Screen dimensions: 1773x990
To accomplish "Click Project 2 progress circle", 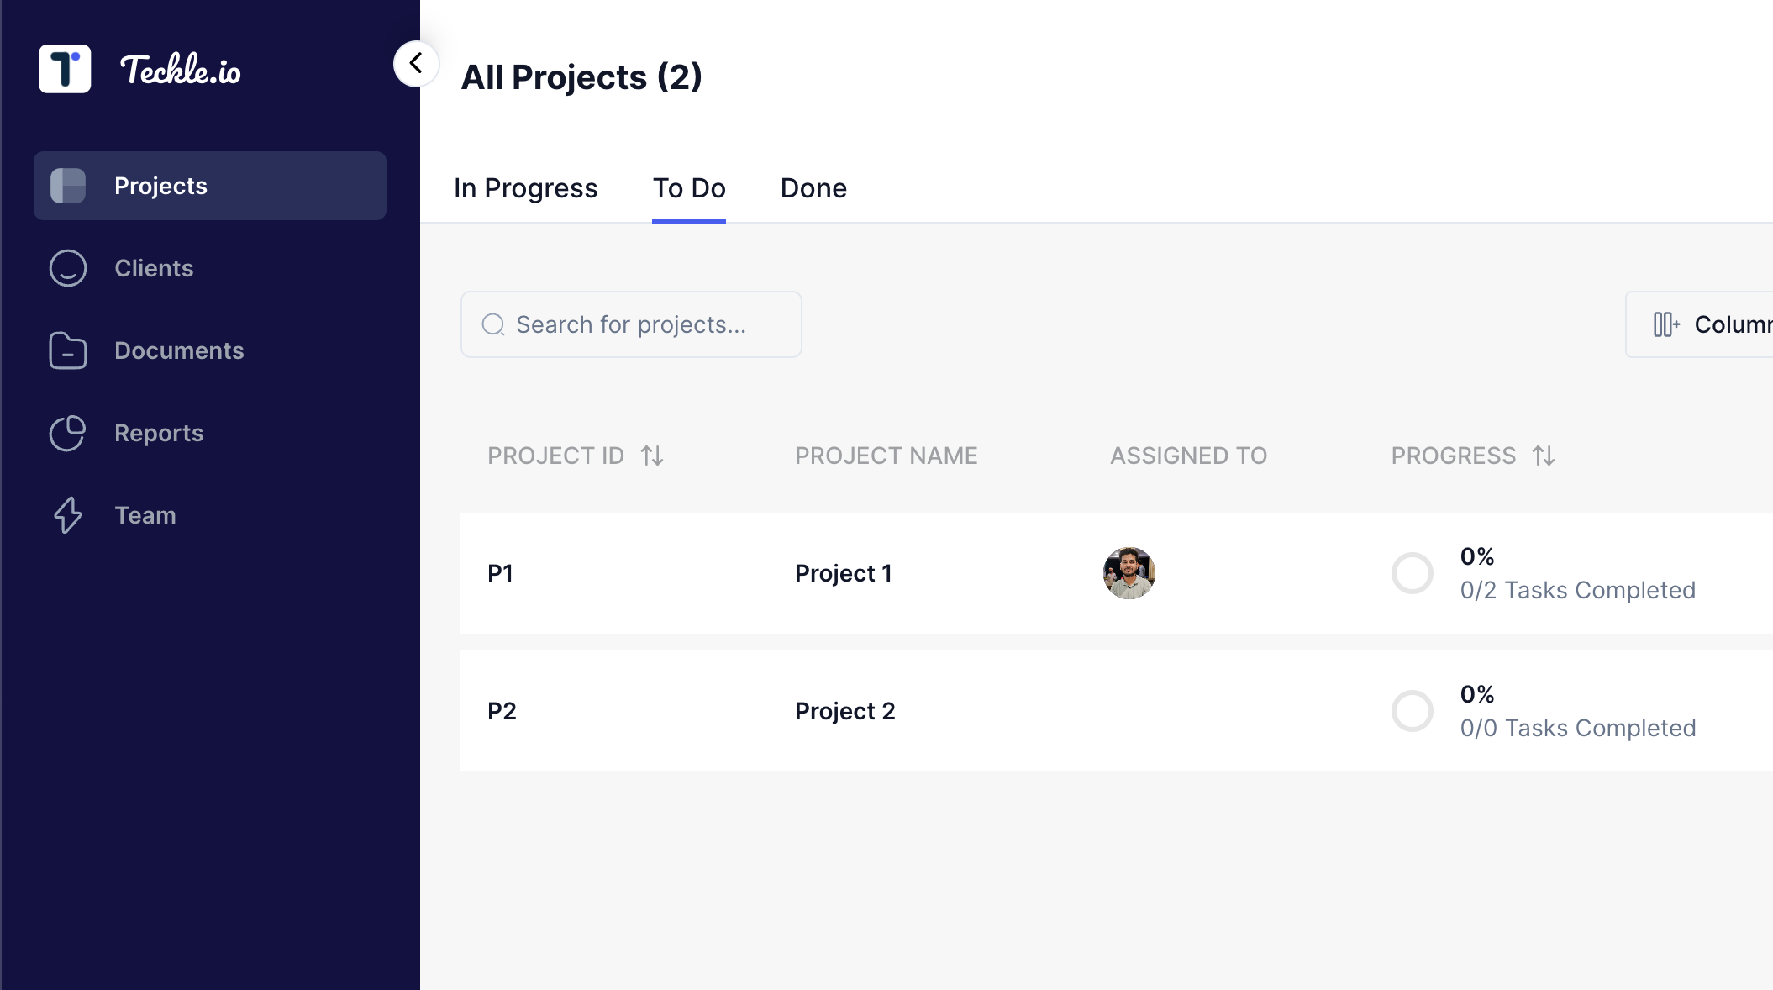I will point(1412,711).
